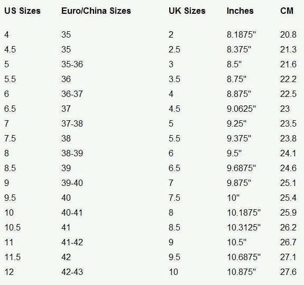Click the 20.8 CM value
Viewport: 304px width, 285px height.
pos(288,34)
